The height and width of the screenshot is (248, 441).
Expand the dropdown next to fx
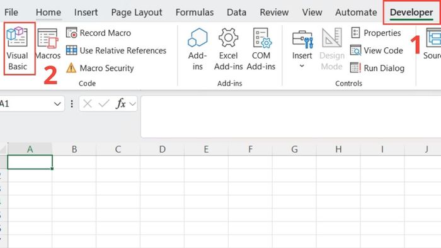pos(132,104)
